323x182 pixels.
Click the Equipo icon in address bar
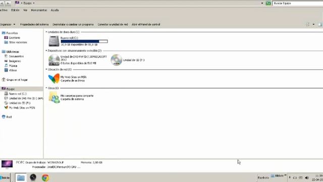(17, 3)
